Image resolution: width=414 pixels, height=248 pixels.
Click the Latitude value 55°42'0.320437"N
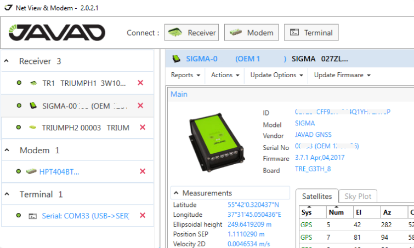pyautogui.click(x=253, y=205)
